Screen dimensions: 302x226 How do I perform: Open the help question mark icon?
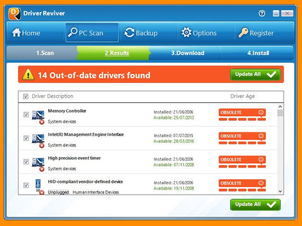point(262,14)
